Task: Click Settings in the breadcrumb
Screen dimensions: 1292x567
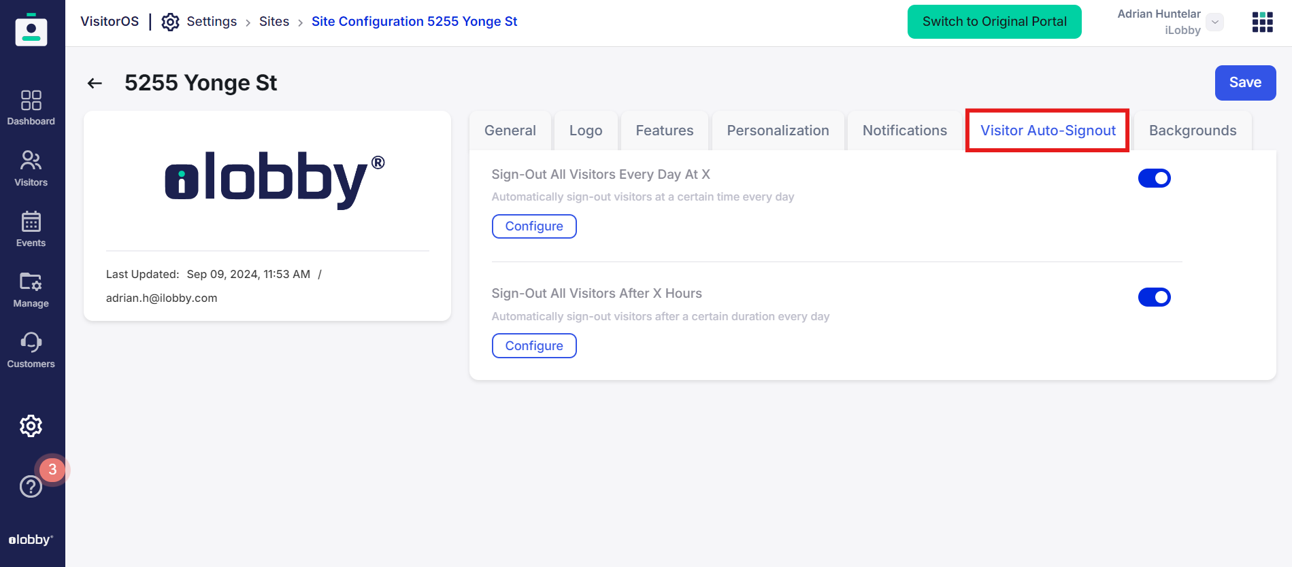Action: (212, 22)
